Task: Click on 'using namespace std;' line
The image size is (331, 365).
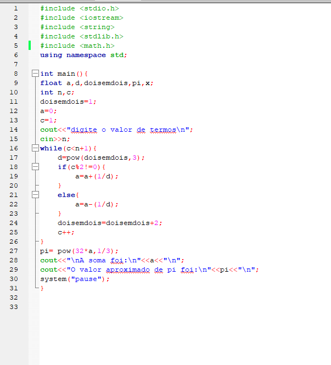Action: point(83,55)
